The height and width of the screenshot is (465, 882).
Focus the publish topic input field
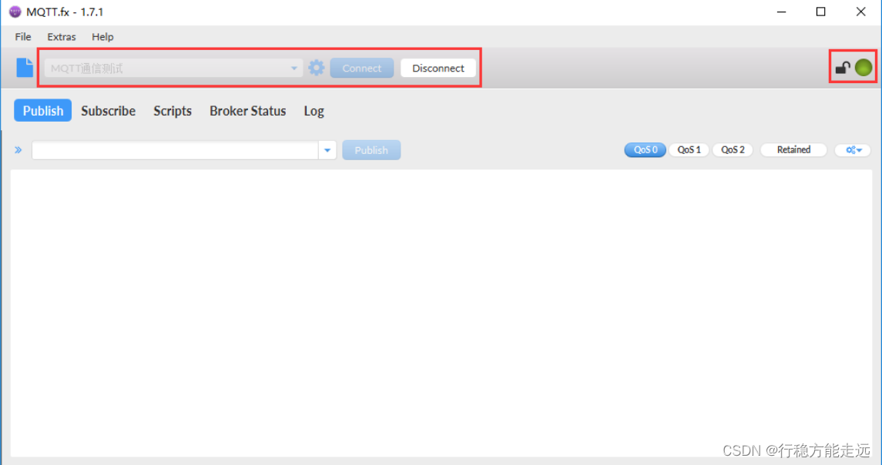pos(175,150)
